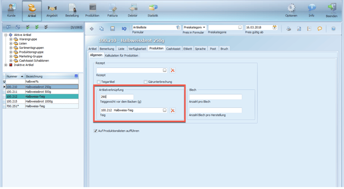Select row 100.215 Halbweissbrot 1000g
344x189 pixels.
tap(42, 101)
